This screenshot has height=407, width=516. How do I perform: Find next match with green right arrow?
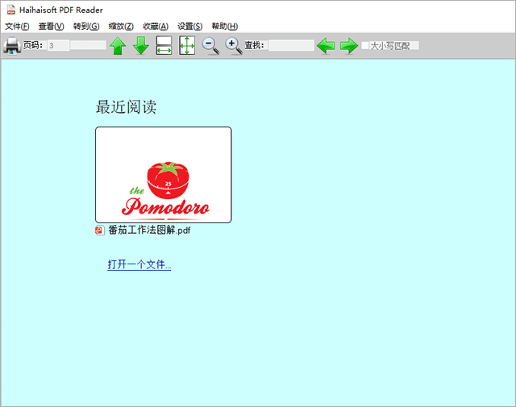coord(349,45)
